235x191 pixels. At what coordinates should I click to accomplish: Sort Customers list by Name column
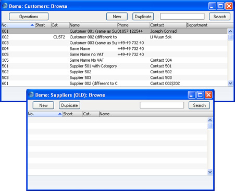93,25
